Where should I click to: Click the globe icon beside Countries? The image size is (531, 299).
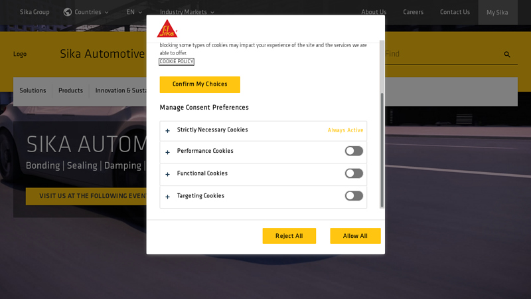(x=68, y=12)
